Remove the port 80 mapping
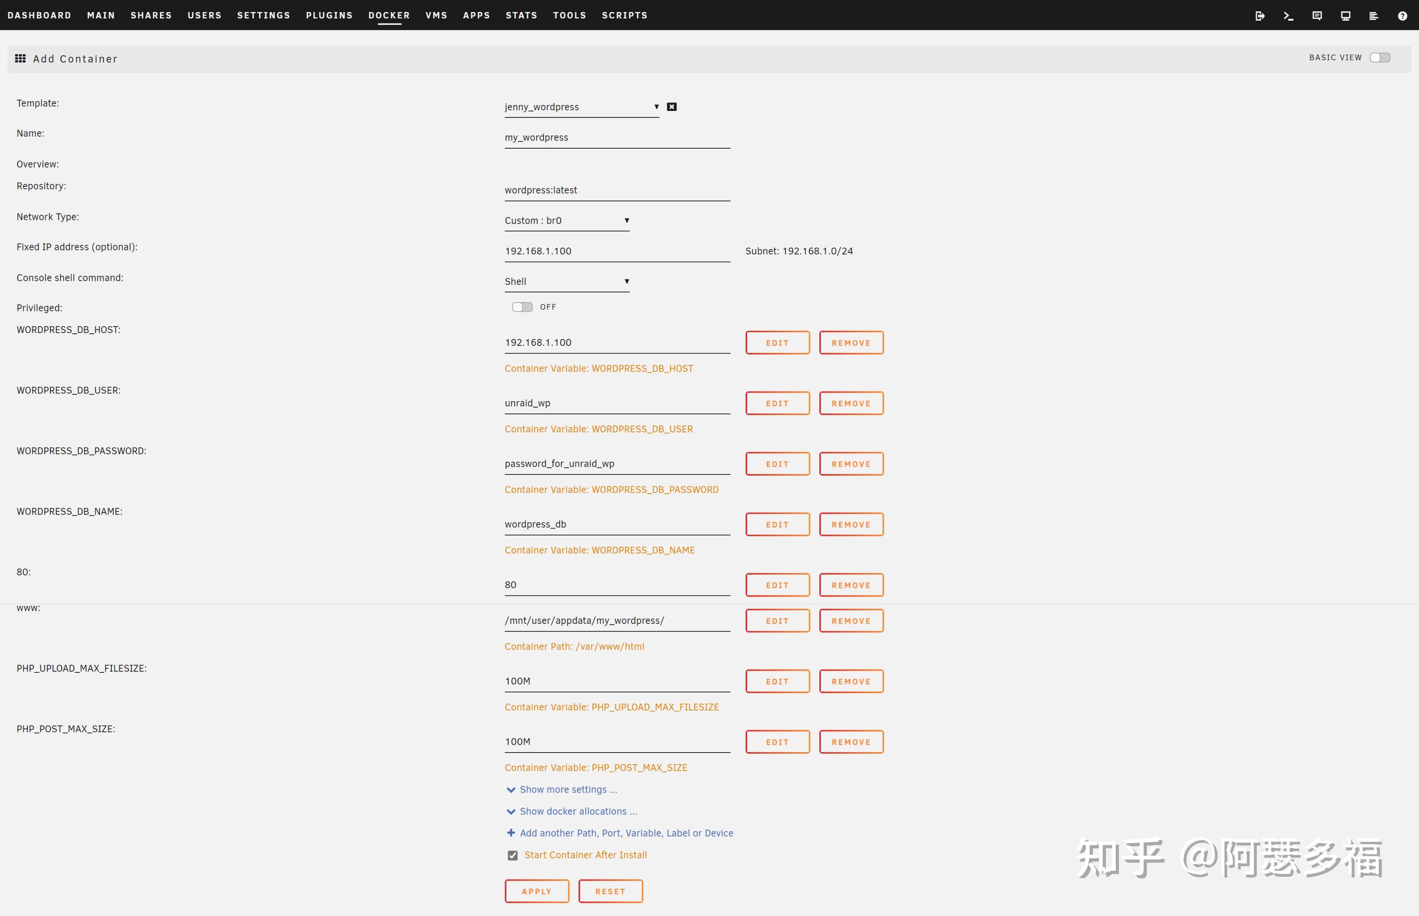Screen dimensions: 1419x916 pyautogui.click(x=851, y=585)
